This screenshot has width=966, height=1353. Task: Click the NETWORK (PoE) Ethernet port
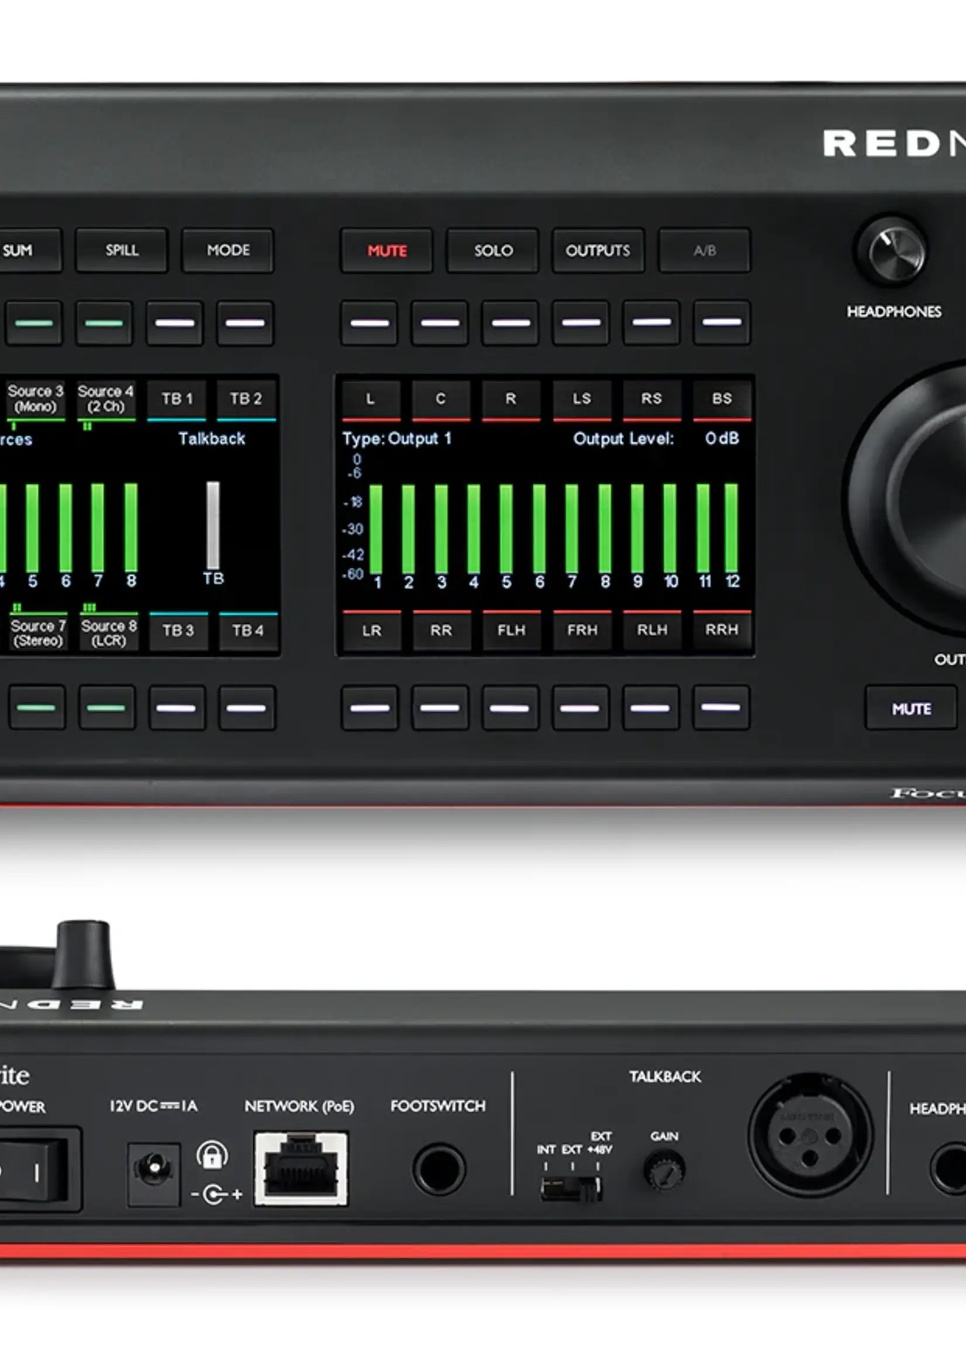pyautogui.click(x=301, y=1169)
